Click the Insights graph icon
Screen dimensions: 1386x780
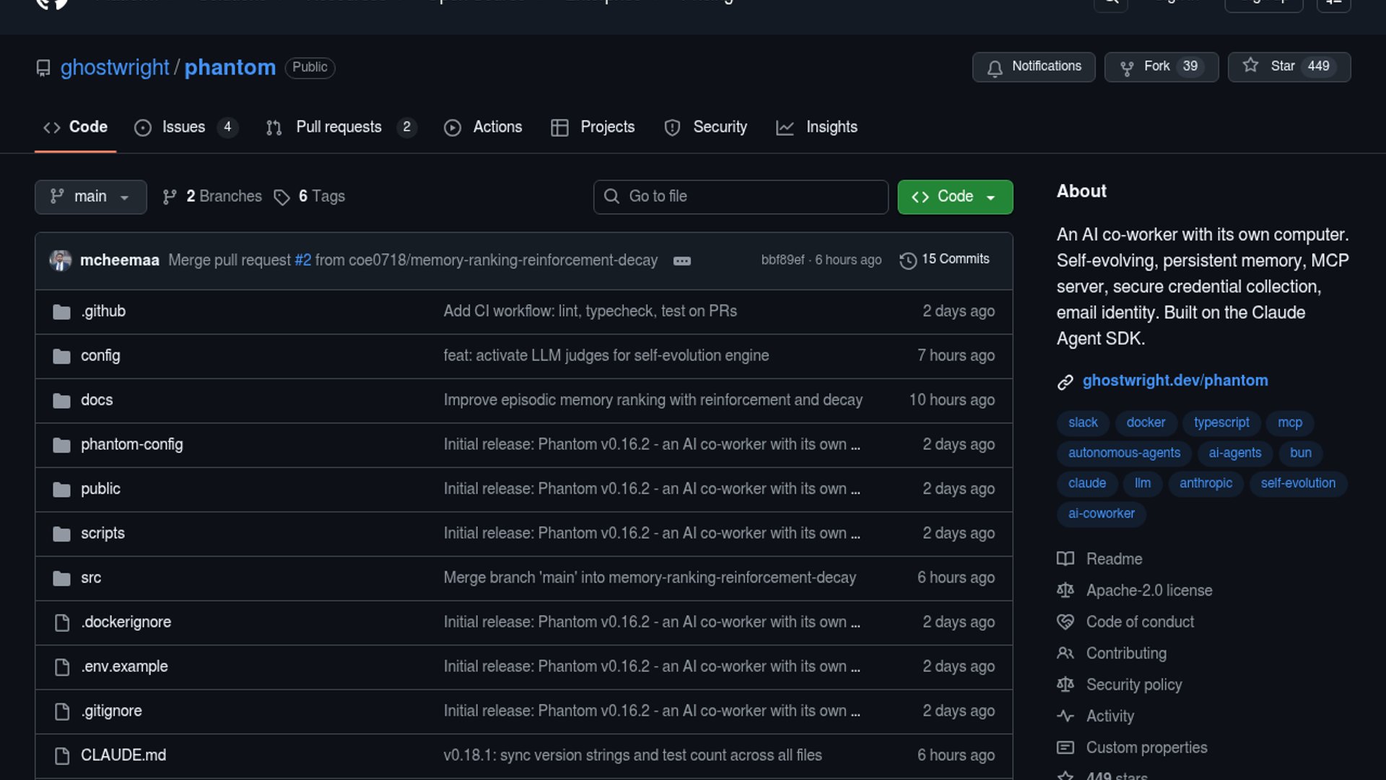pyautogui.click(x=785, y=128)
